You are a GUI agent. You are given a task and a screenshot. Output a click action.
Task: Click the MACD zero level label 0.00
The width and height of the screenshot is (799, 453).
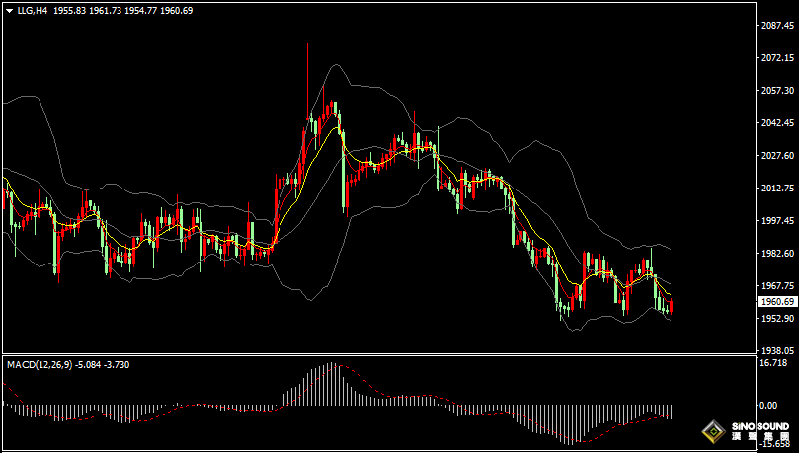point(768,406)
